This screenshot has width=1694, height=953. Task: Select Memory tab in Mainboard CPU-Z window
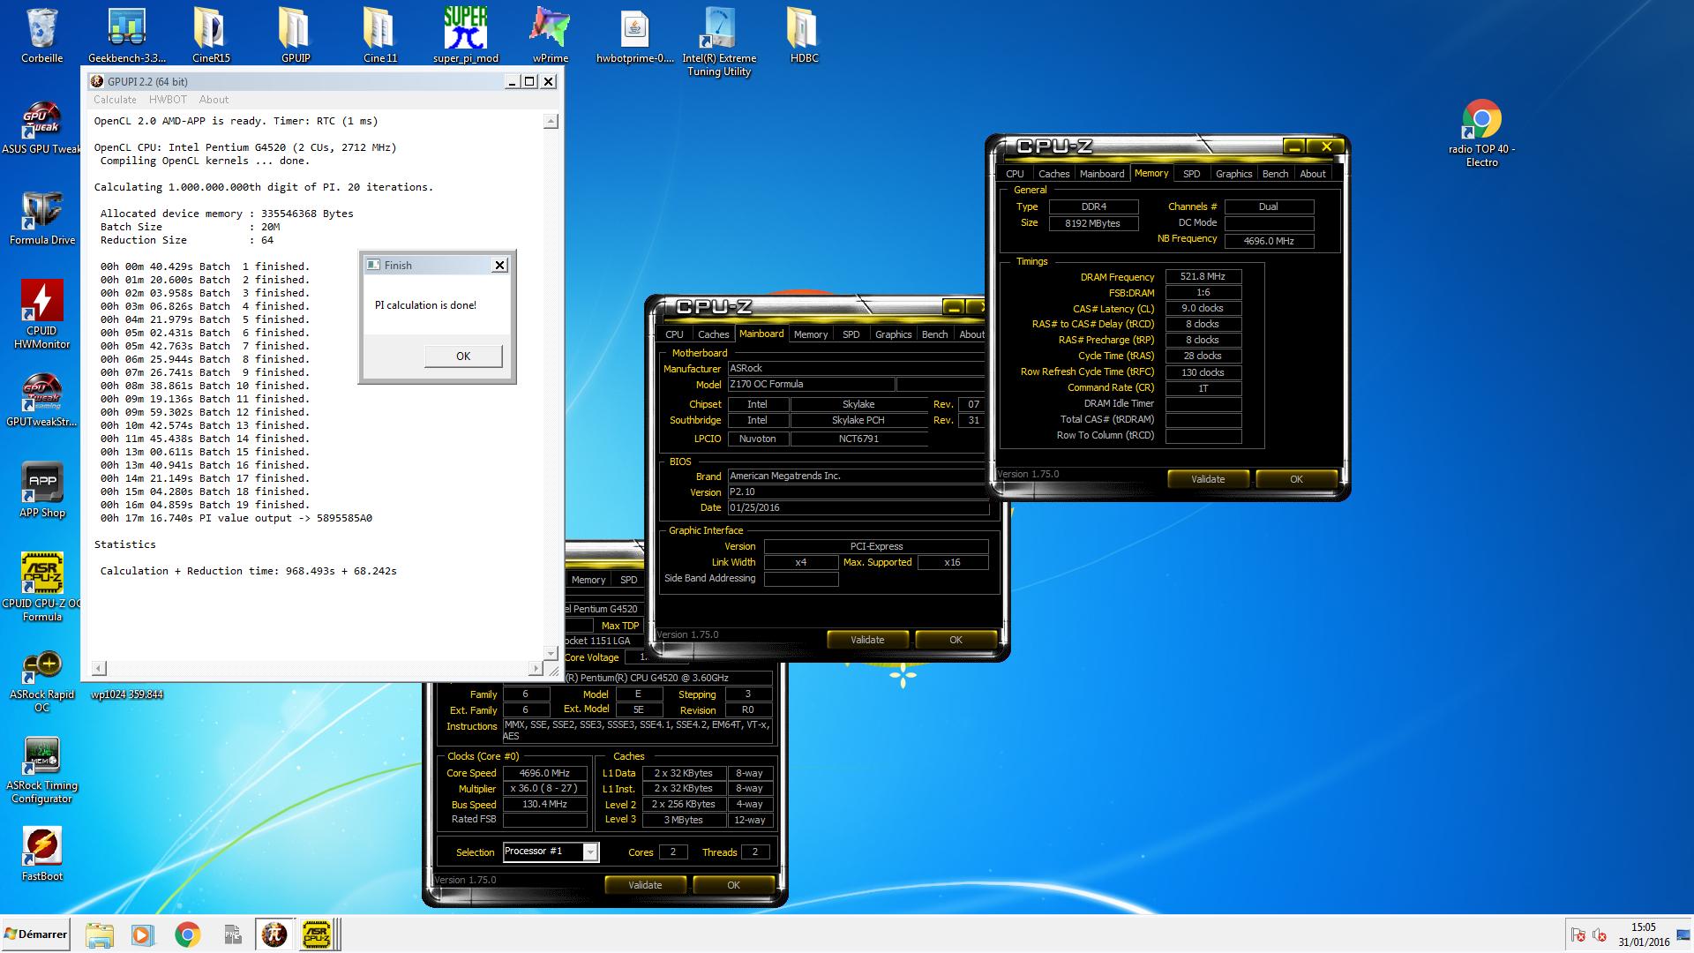810,334
